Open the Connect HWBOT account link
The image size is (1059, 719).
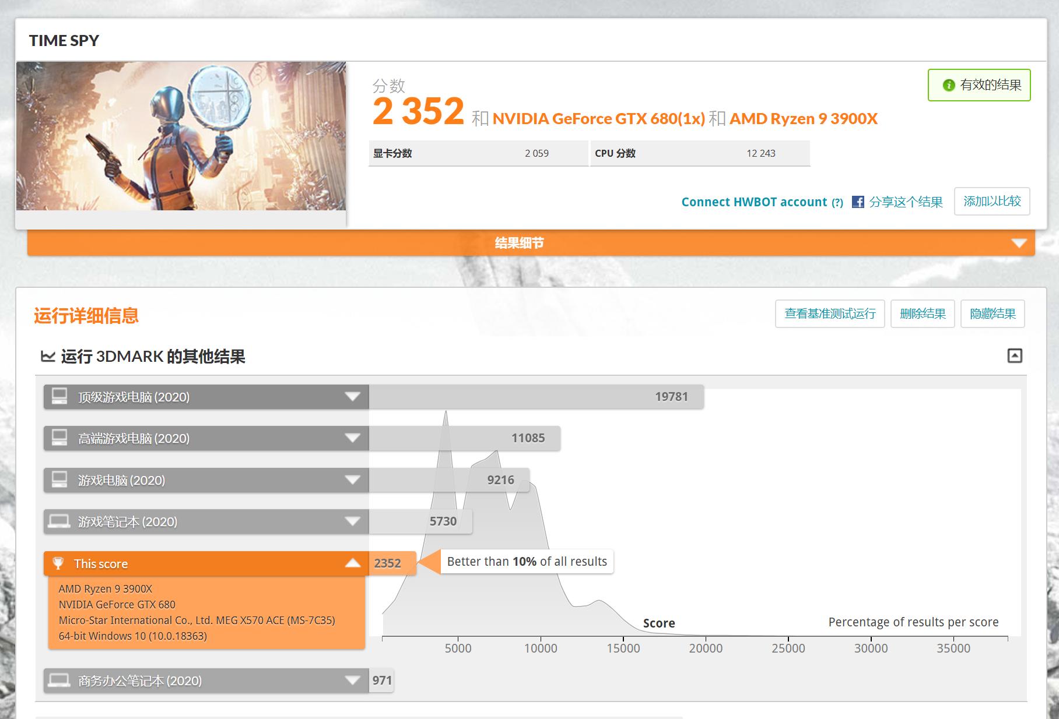(x=754, y=202)
